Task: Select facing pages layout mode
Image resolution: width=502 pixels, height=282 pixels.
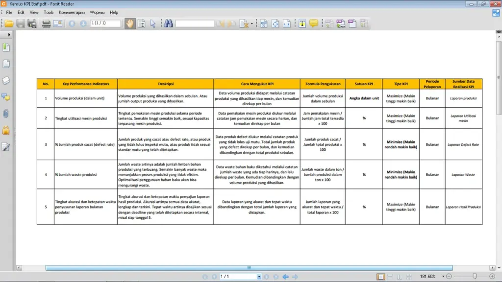Action: pos(399,277)
